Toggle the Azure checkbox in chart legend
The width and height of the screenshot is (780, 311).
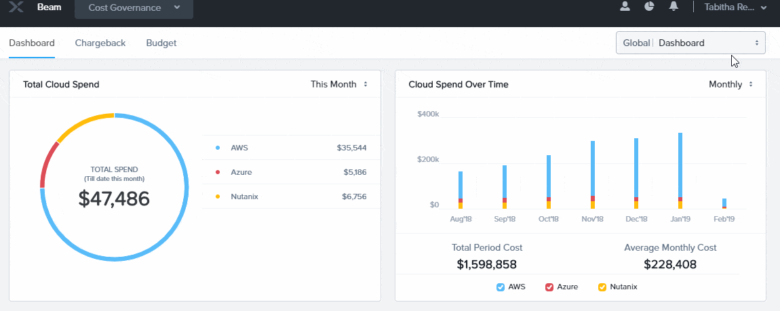pos(549,287)
